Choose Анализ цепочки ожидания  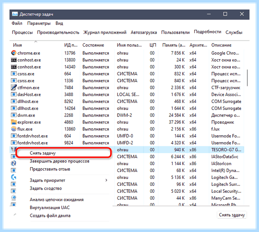57,200
